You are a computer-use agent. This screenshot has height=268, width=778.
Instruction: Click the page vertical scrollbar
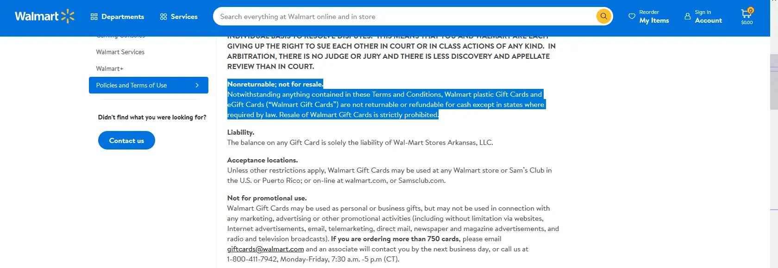774,83
